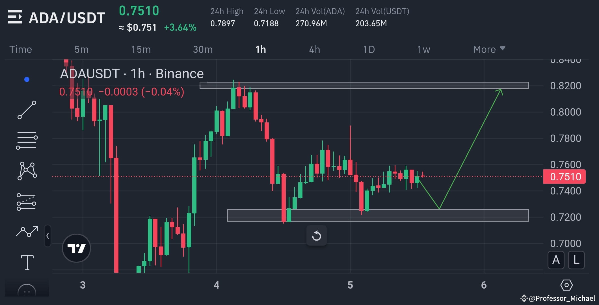The height and width of the screenshot is (305, 599).
Task: Select the 15m interval
Action: (x=141, y=49)
